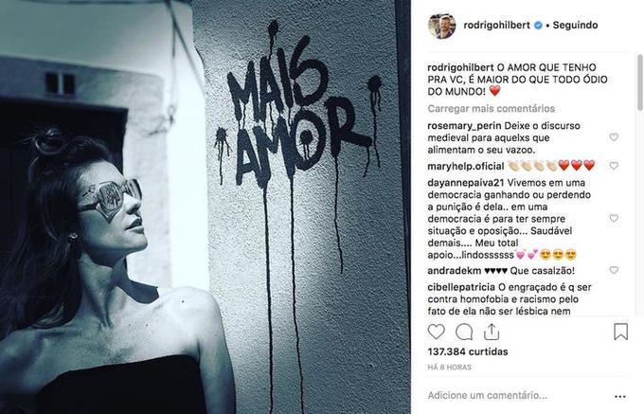
Task: Like the post with the large heart icon
Action: (437, 332)
